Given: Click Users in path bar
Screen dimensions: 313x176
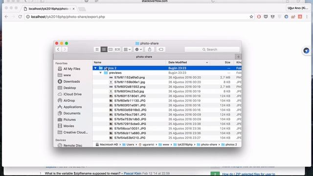Looking at the screenshot, I should pyautogui.click(x=128, y=145).
